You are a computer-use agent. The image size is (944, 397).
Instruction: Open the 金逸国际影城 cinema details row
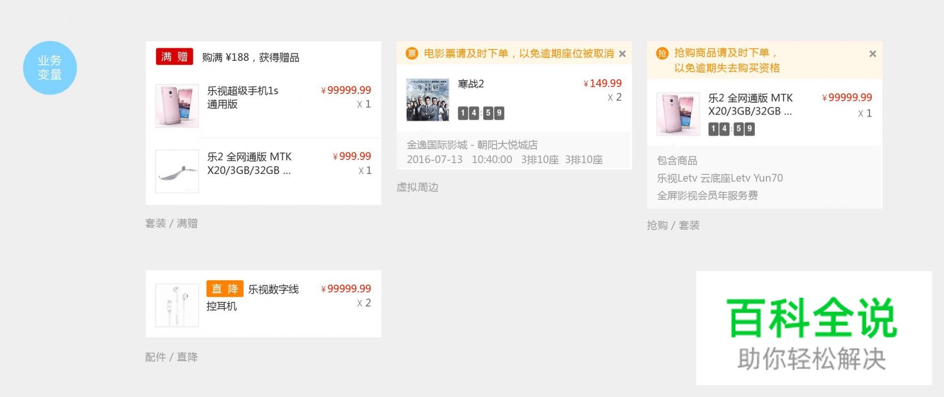point(474,145)
